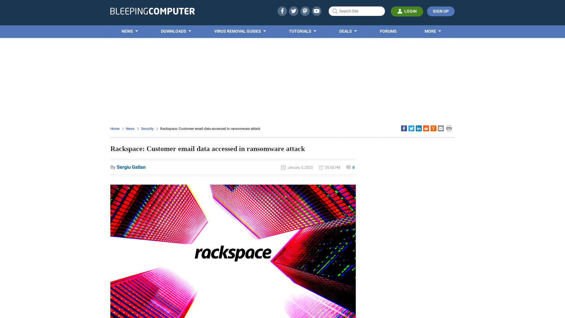Click the Twitter share icon
This screenshot has height=318, width=565.
point(411,128)
